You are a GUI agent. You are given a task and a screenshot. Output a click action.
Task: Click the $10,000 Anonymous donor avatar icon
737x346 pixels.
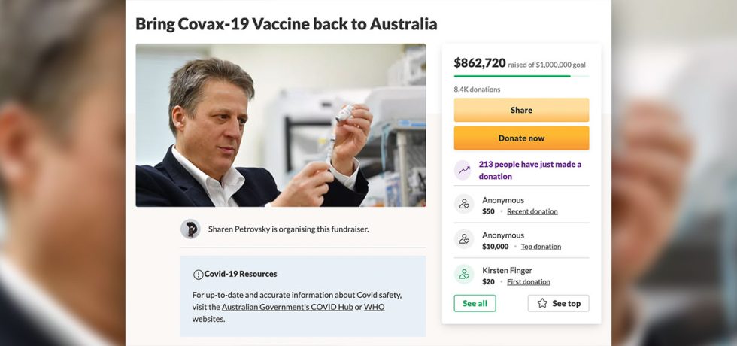tap(464, 240)
